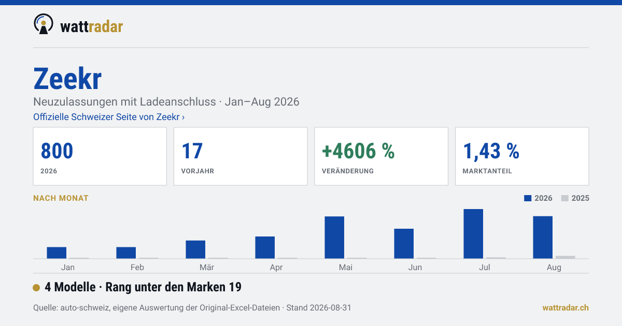Click the Aug axis label

tap(554, 268)
